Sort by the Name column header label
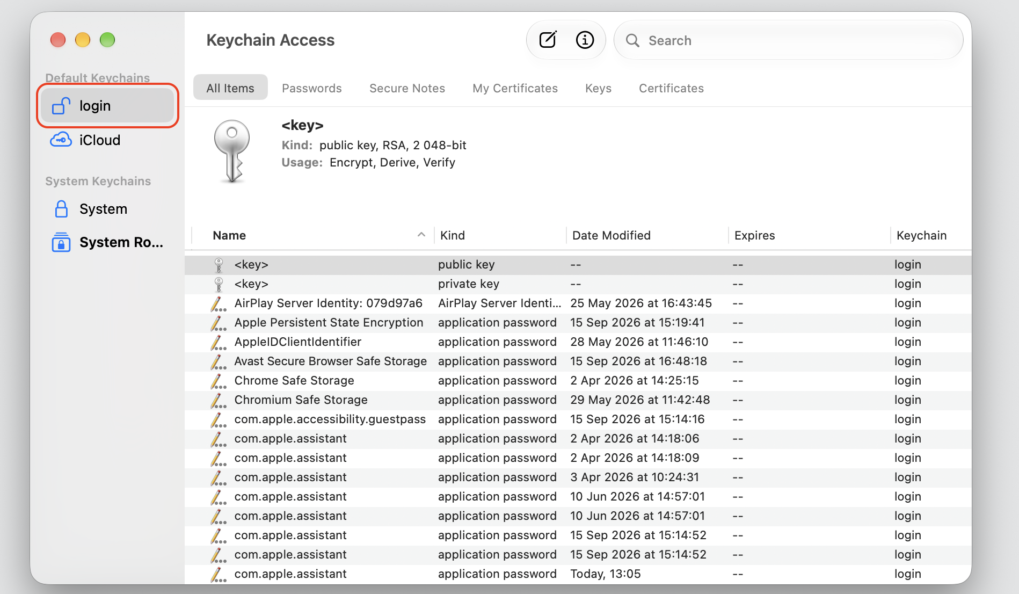Screen dimensions: 1019x594 pos(229,235)
